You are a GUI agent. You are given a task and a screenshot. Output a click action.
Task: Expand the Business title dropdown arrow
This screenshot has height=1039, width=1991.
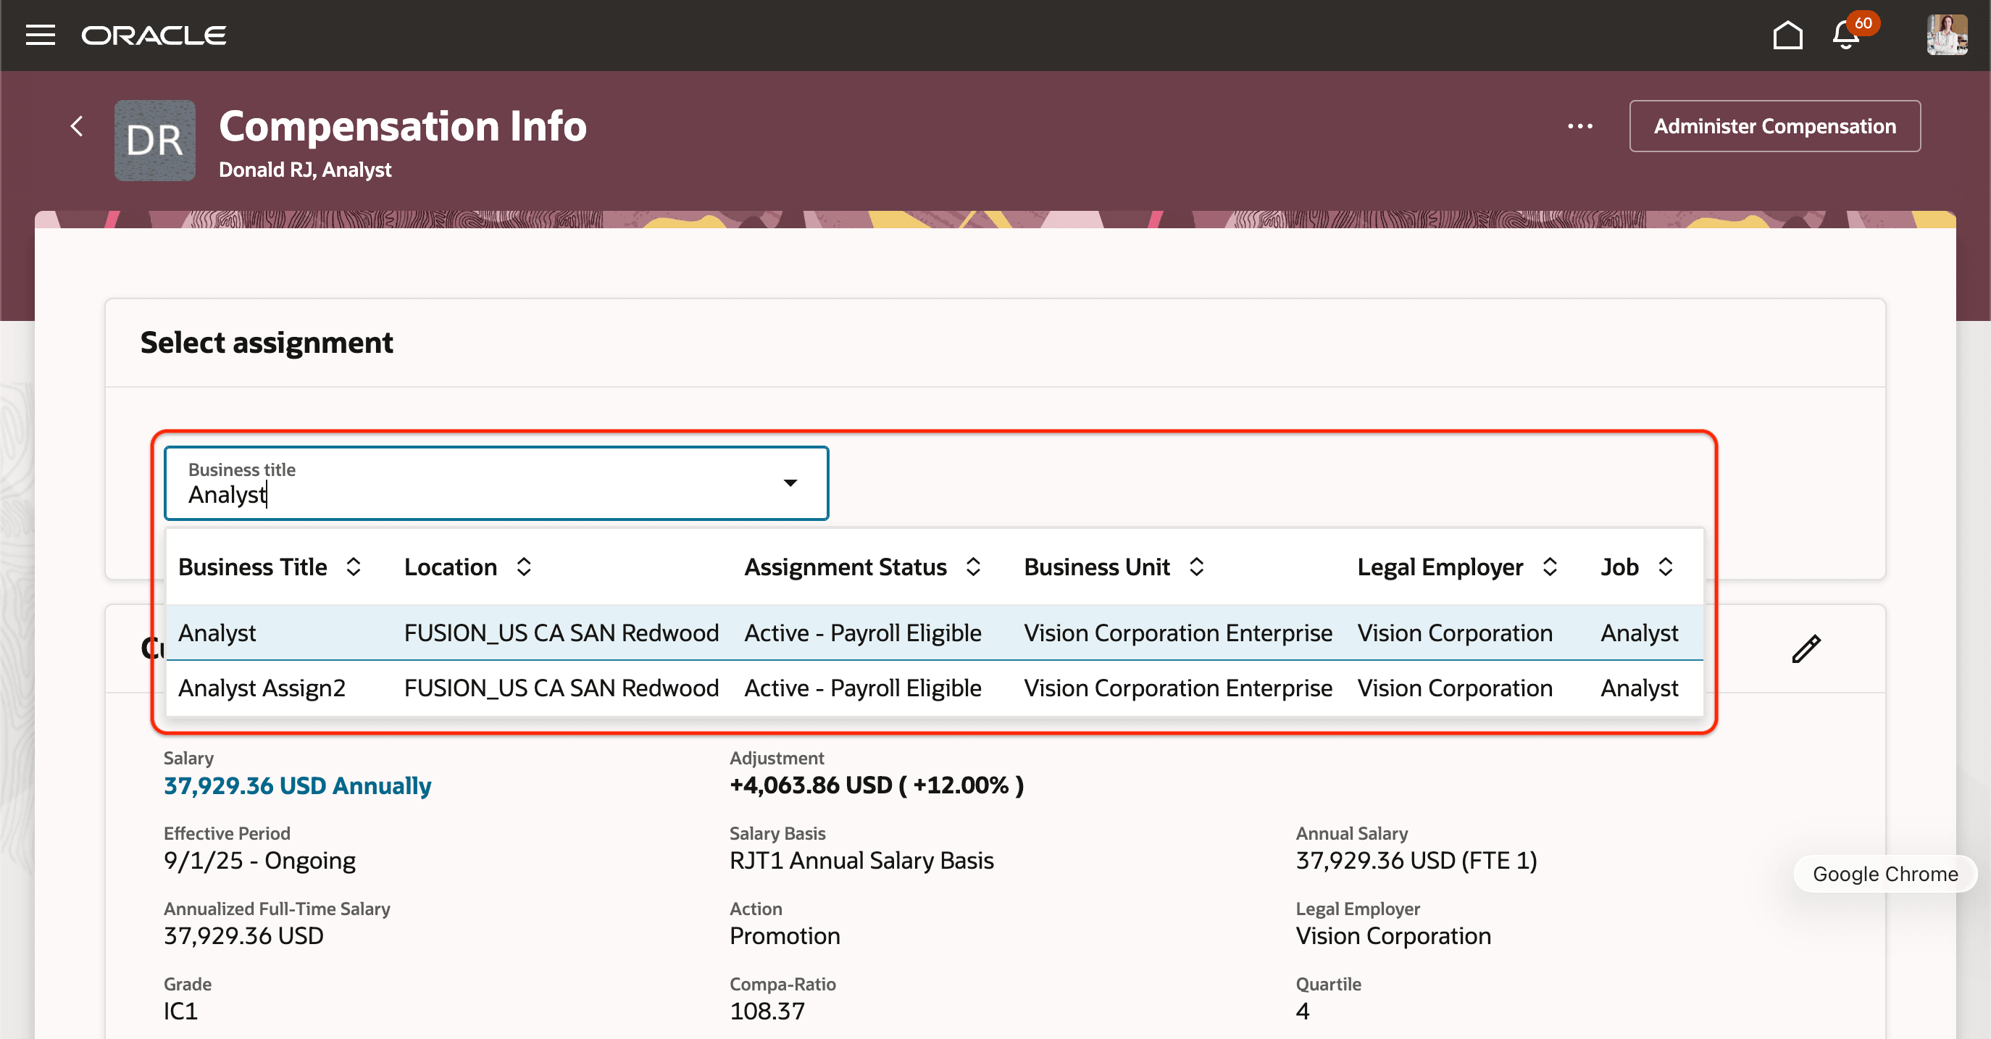pyautogui.click(x=790, y=483)
